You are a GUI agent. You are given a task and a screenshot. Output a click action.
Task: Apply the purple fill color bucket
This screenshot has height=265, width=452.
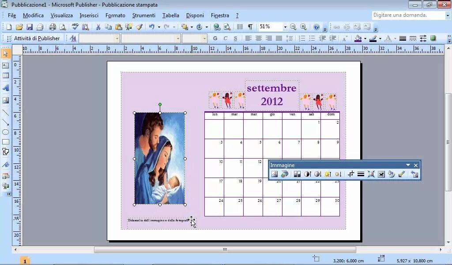[x=358, y=38]
